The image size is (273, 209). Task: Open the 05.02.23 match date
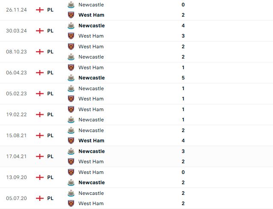click(16, 94)
